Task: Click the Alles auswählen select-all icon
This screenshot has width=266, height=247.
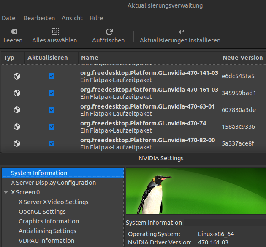Action: click(x=55, y=32)
